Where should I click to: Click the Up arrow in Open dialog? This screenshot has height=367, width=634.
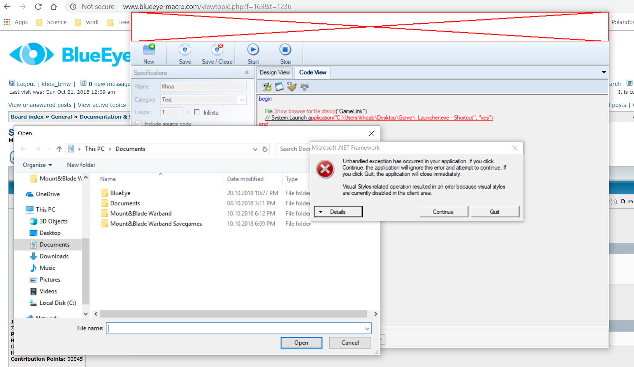59,149
